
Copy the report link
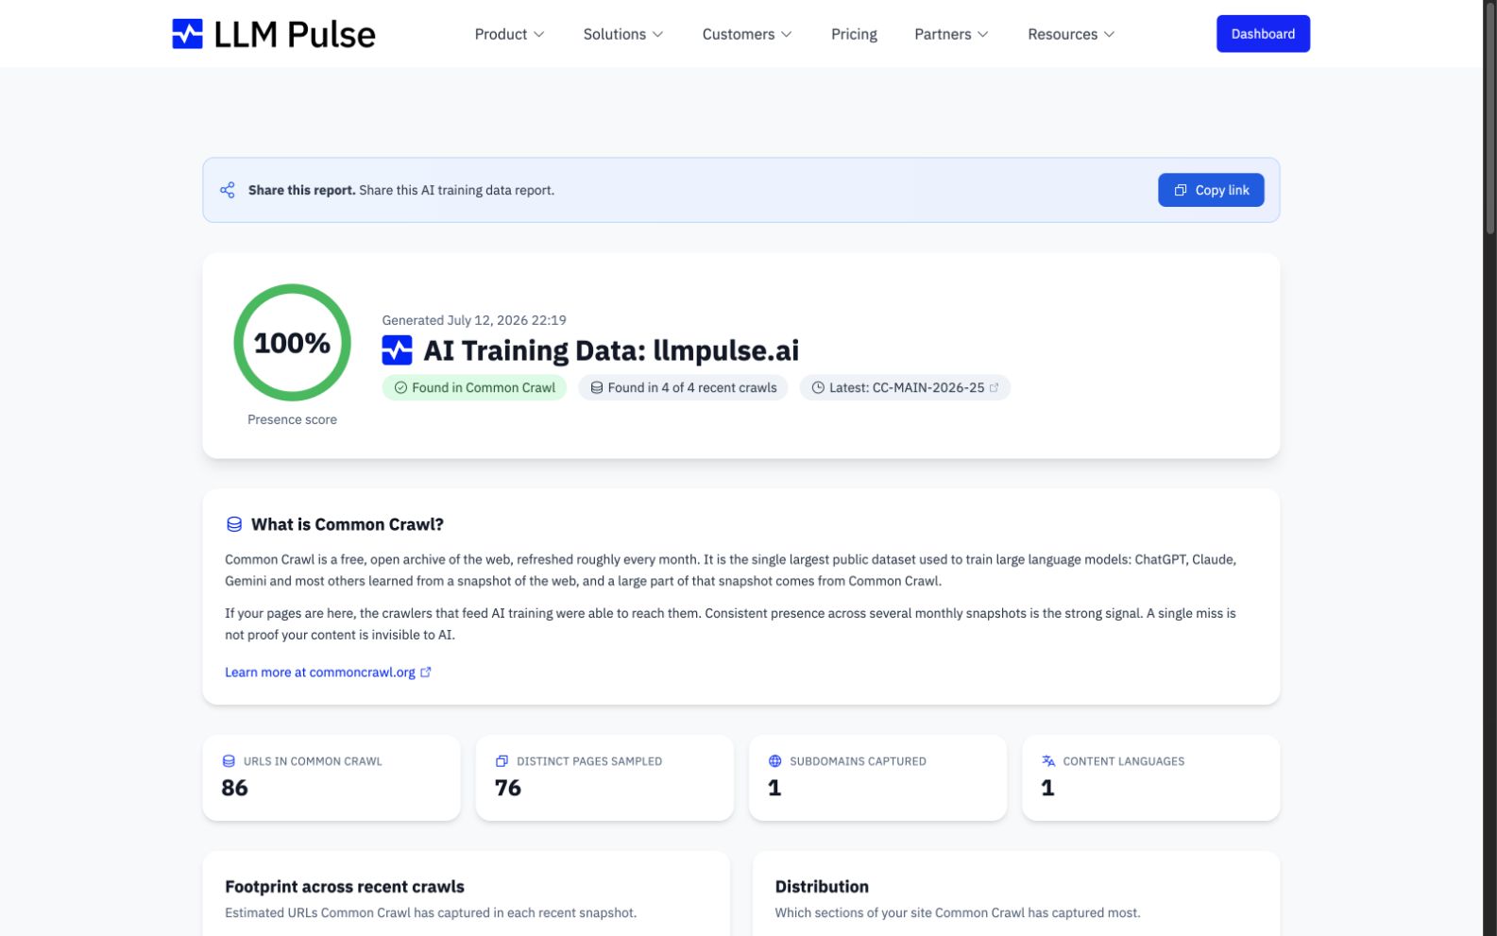click(x=1211, y=190)
